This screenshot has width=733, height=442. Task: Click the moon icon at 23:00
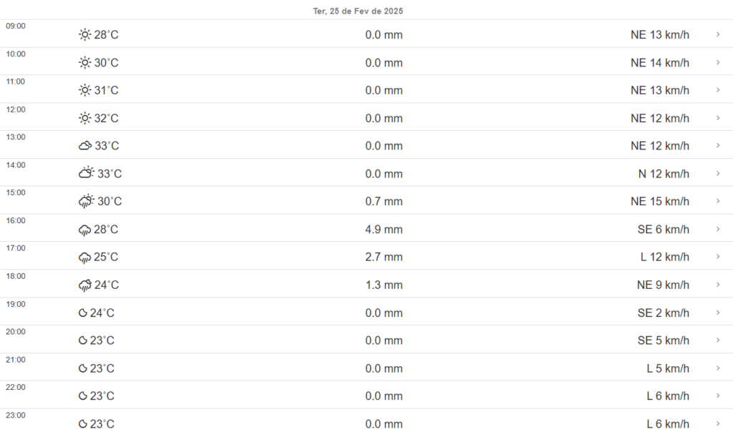83,424
